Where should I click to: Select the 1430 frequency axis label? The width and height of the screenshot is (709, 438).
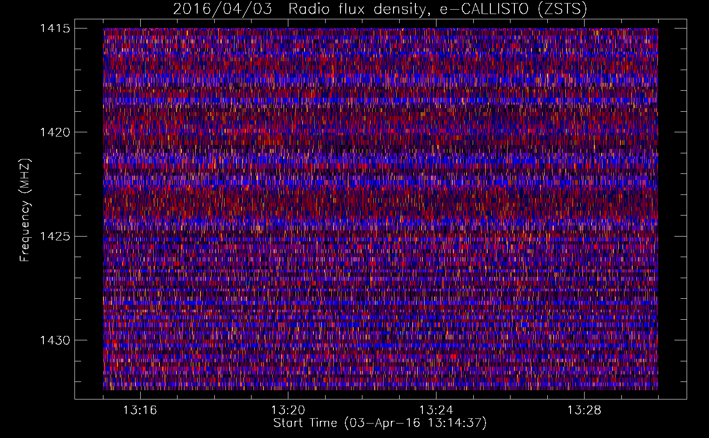55,340
